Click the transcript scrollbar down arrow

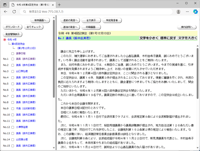[x=197, y=148]
